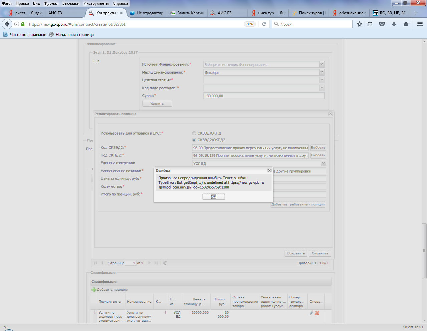
Task: Edit specification row with pencil icon
Action: (311, 313)
